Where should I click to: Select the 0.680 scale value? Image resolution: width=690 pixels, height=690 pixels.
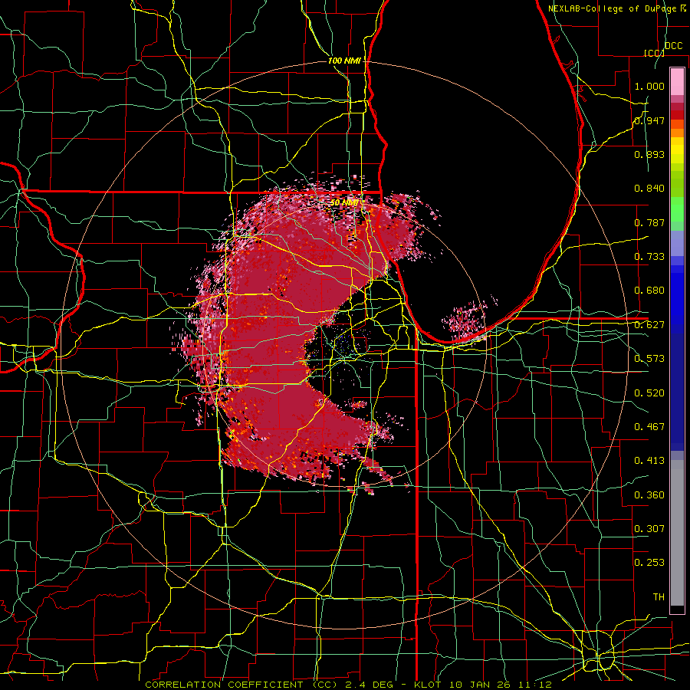coord(649,291)
